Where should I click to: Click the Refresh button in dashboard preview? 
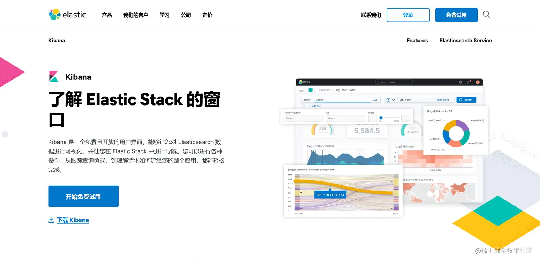click(x=466, y=100)
